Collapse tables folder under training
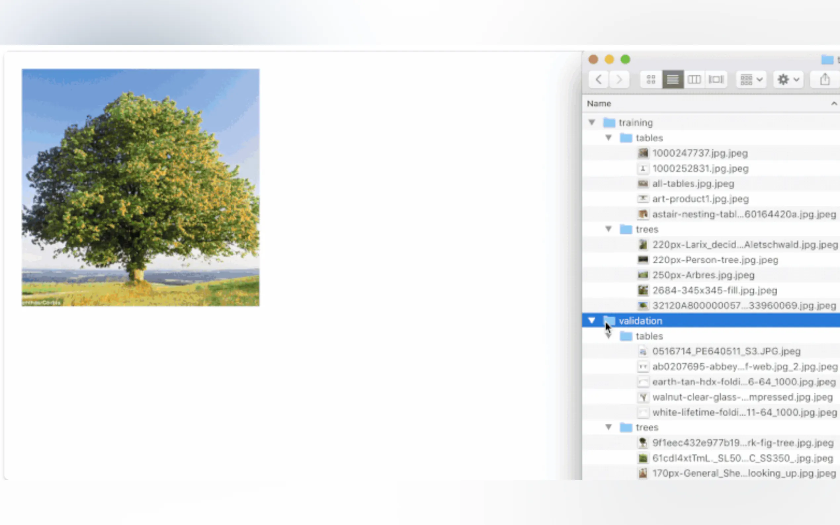Image resolution: width=840 pixels, height=525 pixels. tap(609, 138)
